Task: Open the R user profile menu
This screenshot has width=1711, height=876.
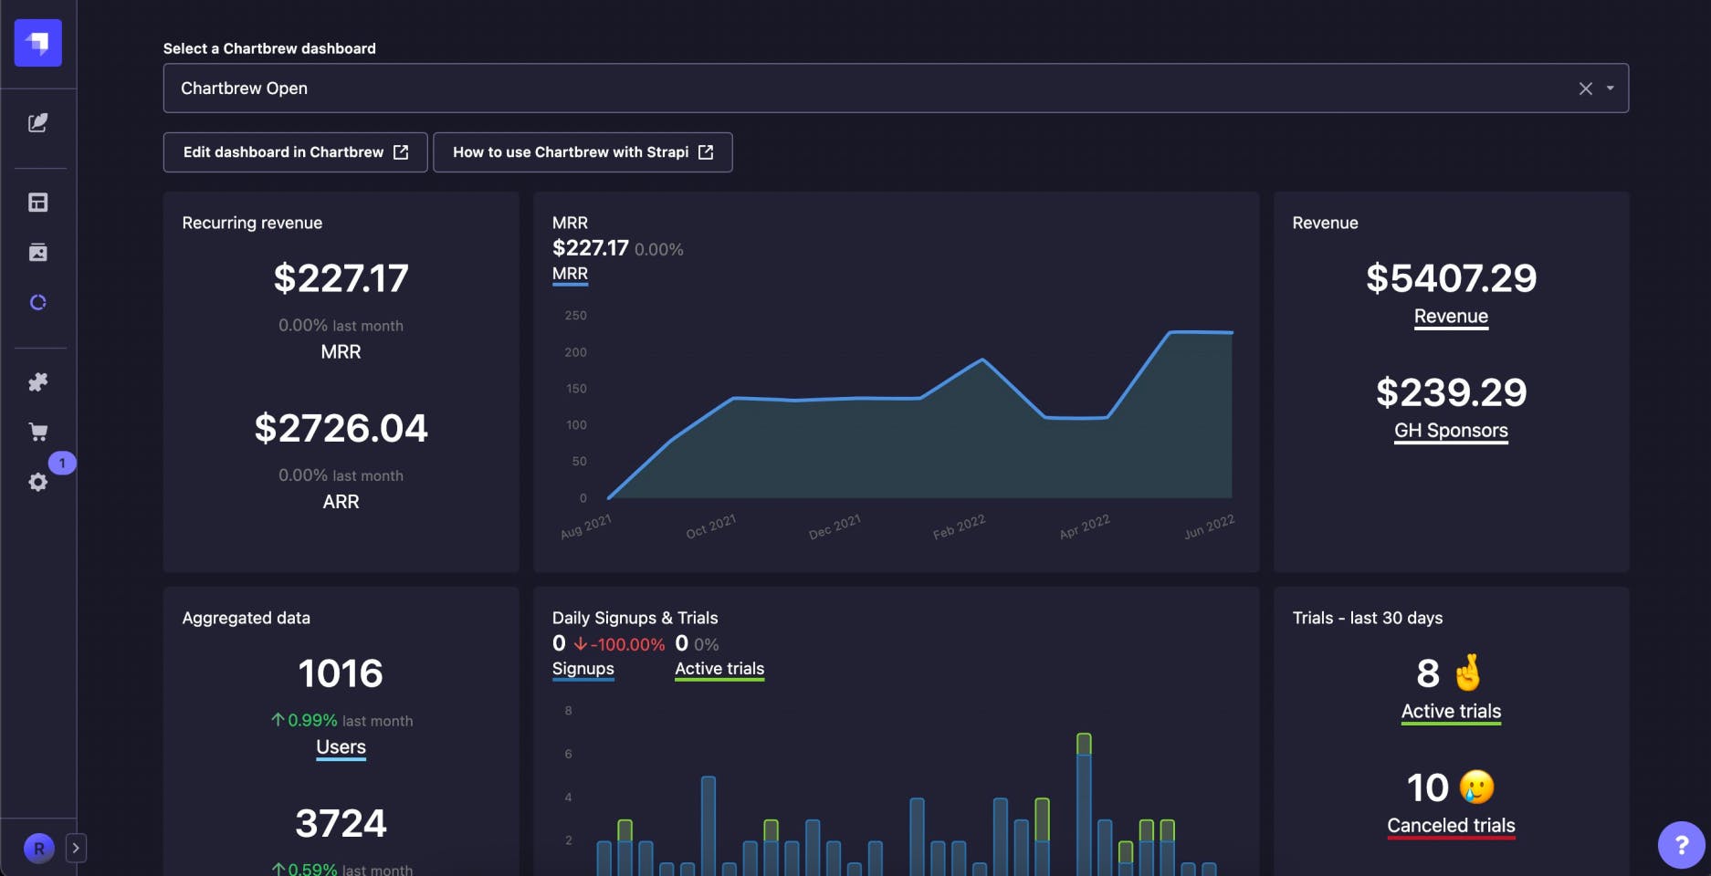Action: tap(39, 848)
